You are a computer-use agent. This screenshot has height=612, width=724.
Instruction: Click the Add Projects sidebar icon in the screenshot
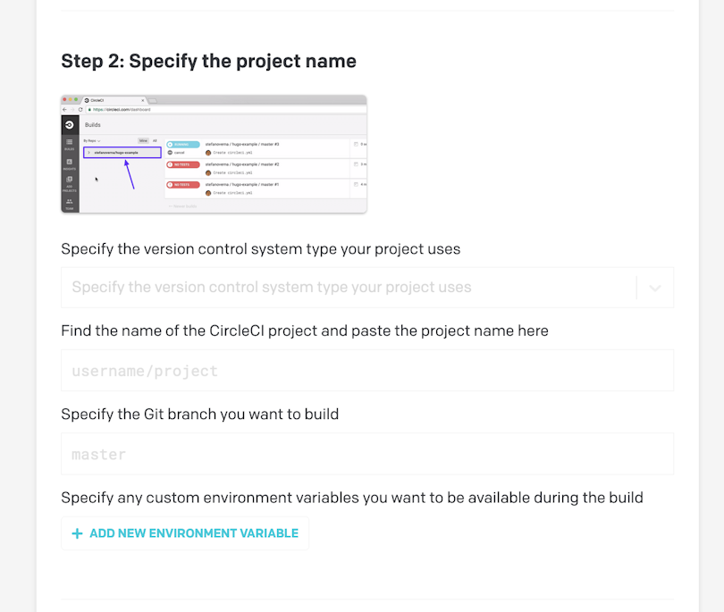[69, 184]
